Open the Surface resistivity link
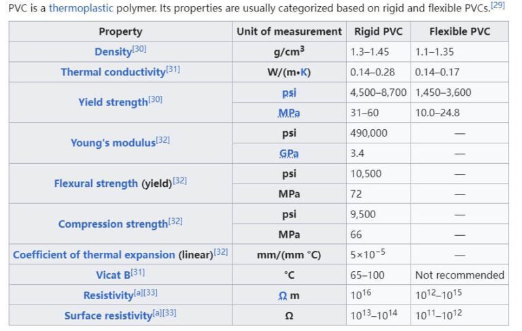522x331 pixels. click(x=107, y=316)
